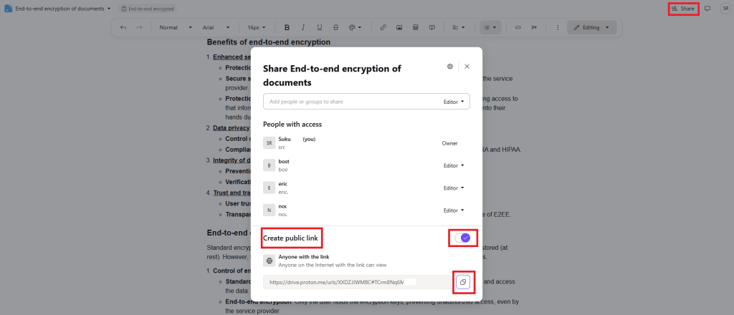Insert an image from the toolbar
734x315 pixels.
point(399,28)
